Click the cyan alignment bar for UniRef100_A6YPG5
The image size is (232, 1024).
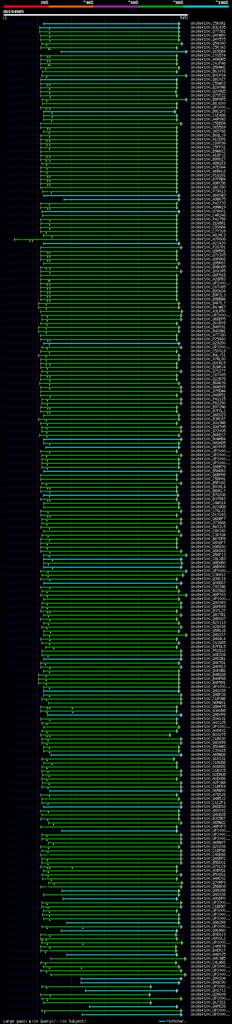113,447
